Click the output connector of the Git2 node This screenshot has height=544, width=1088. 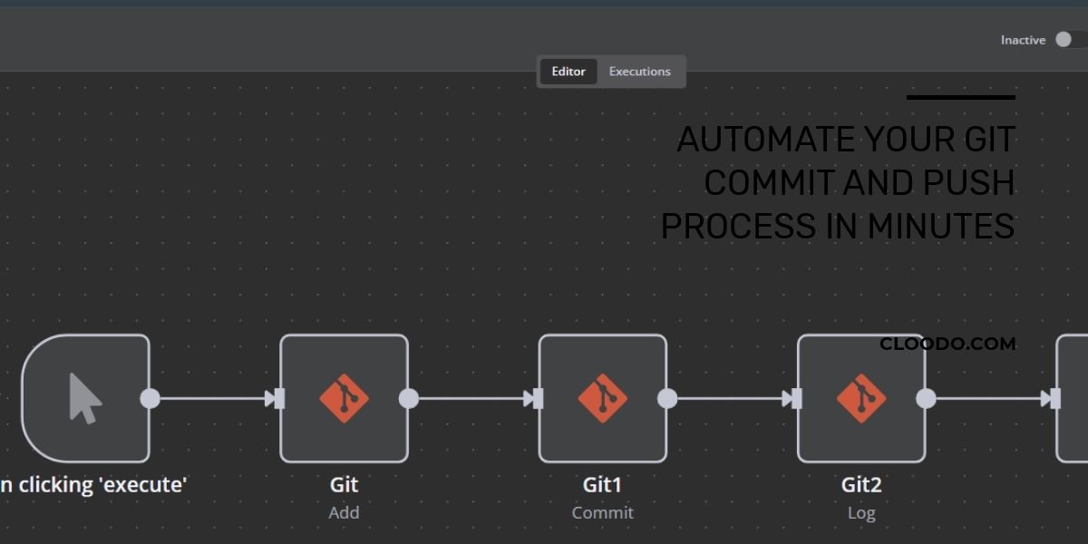pyautogui.click(x=926, y=398)
